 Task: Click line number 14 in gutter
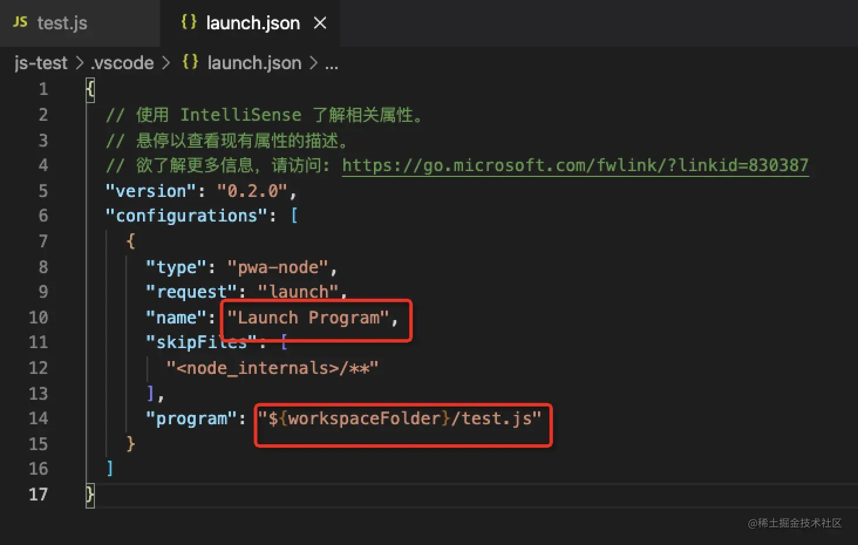point(39,418)
